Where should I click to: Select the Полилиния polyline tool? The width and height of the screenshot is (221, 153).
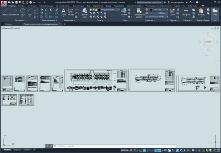pyautogui.click(x=14, y=12)
